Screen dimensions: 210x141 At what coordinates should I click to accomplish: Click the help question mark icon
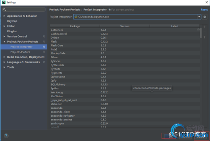[6, 136]
